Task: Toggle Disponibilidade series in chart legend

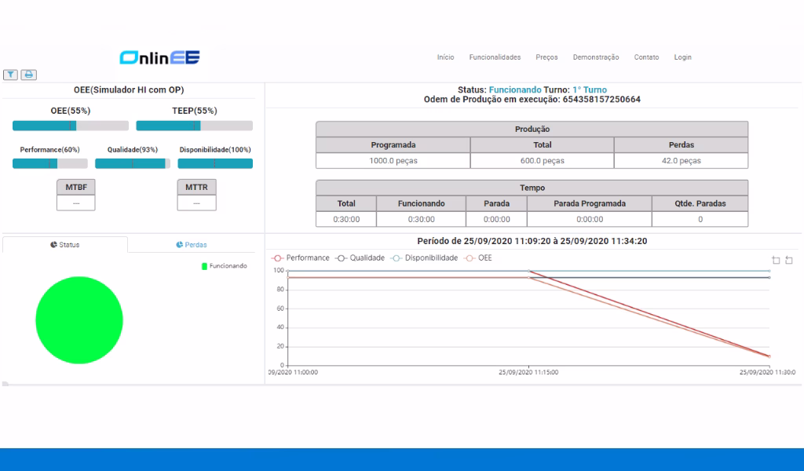Action: (x=424, y=257)
